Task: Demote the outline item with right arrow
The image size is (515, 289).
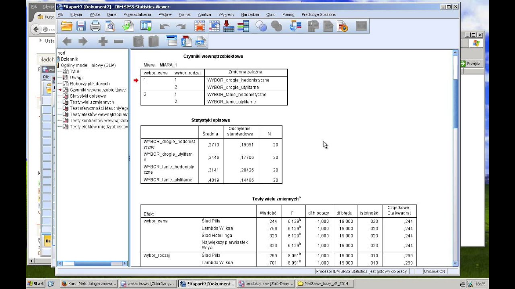Action: pos(83,41)
